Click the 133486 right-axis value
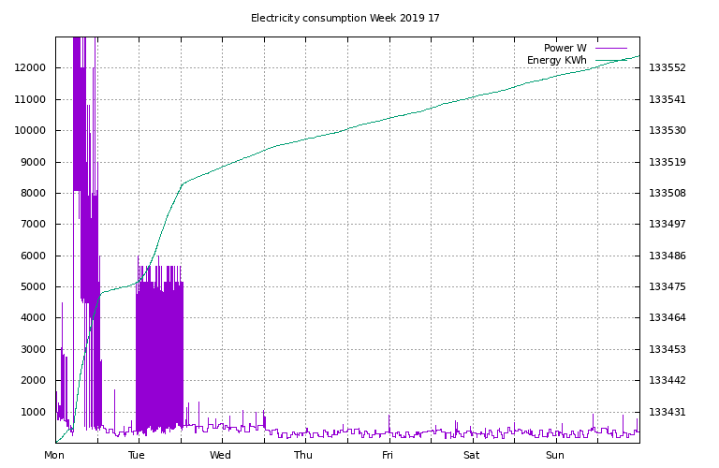This screenshot has width=719, height=468. coord(668,256)
